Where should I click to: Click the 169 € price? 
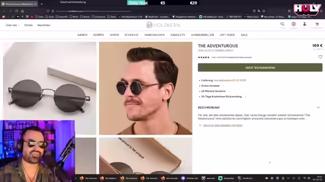(x=317, y=45)
